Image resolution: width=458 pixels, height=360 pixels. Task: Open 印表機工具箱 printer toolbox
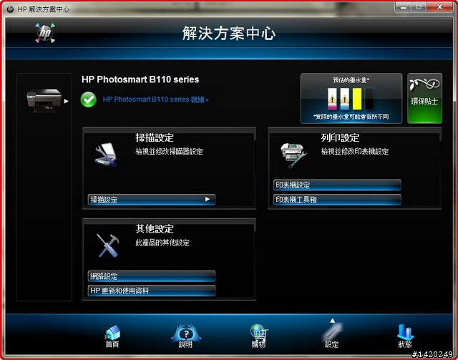[x=337, y=200]
